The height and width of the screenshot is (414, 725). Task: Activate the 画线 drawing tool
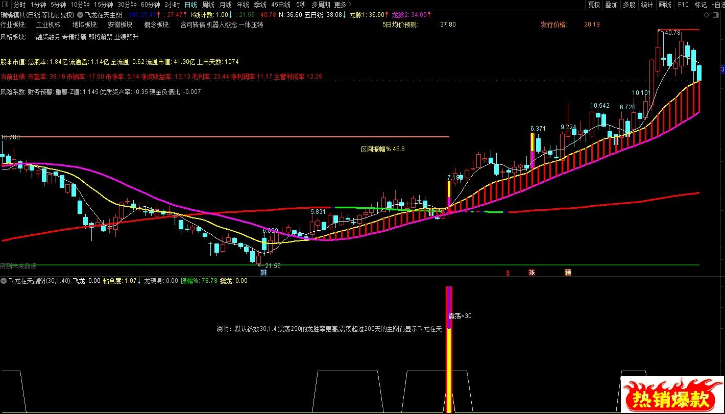click(x=665, y=5)
